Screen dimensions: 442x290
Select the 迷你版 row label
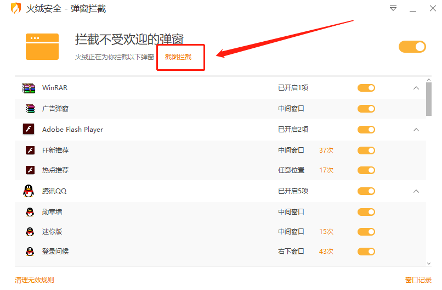(x=52, y=232)
